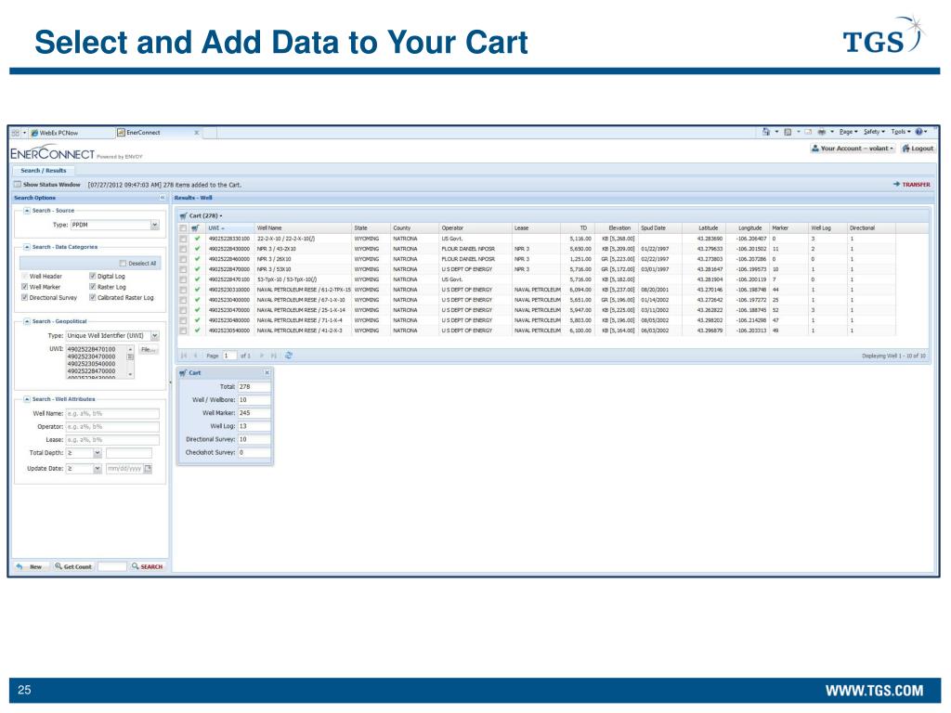The width and height of the screenshot is (951, 713).
Task: Uncheck the Calibrated Raster Log category
Action: pyautogui.click(x=93, y=298)
